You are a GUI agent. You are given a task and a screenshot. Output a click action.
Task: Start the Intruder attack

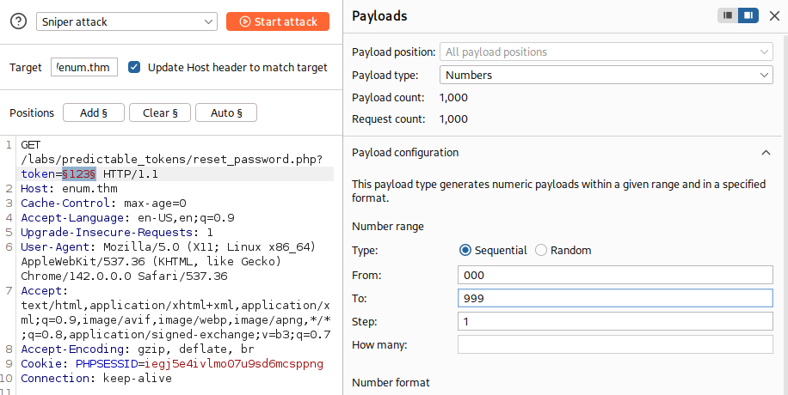pyautogui.click(x=278, y=21)
